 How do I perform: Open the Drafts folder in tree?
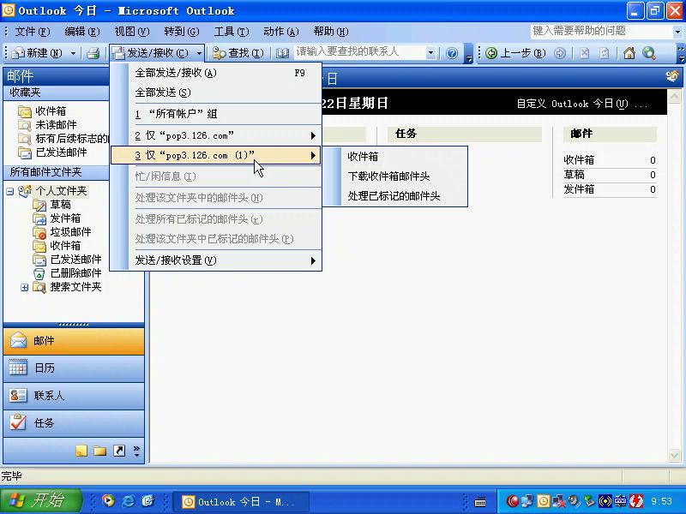tap(52, 205)
